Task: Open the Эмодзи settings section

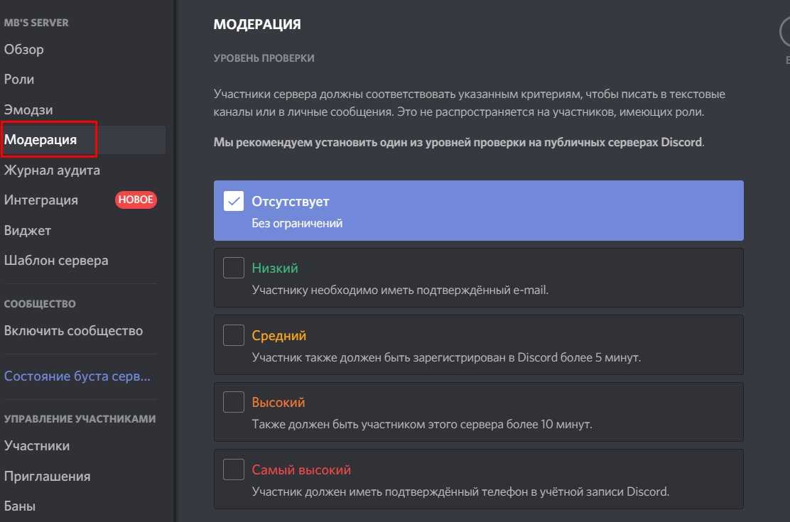Action: 28,110
